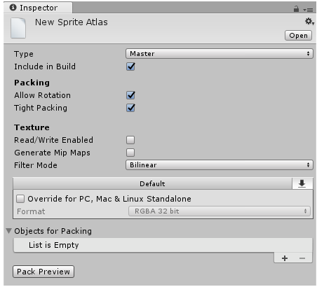This screenshot has width=317, height=287.
Task: Click the Open button
Action: coord(298,36)
